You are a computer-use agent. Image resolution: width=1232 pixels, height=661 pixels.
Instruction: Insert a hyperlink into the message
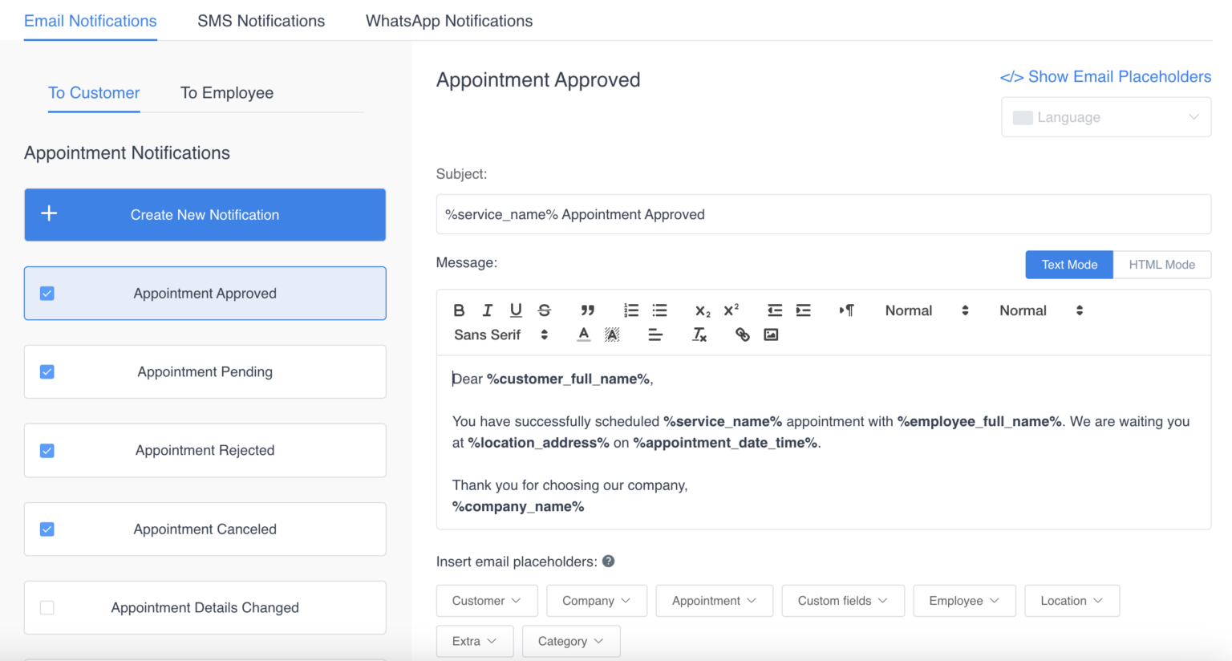tap(742, 335)
